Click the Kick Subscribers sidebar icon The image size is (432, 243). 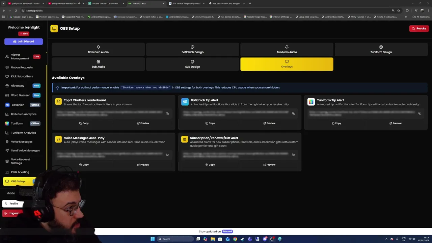7,76
